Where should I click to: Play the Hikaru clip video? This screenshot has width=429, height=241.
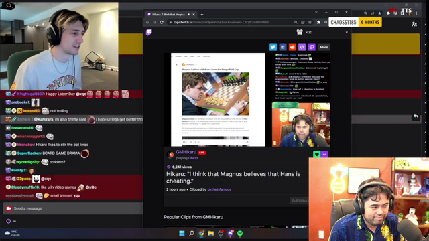pos(247,100)
